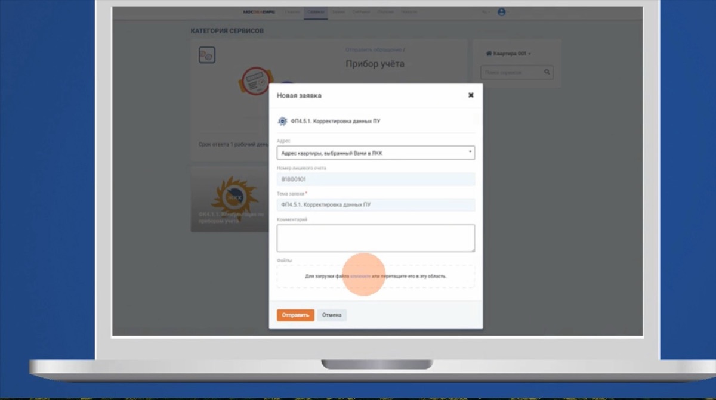Click the Мосэнергосбыт logo
This screenshot has height=400, width=716.
[x=257, y=12]
